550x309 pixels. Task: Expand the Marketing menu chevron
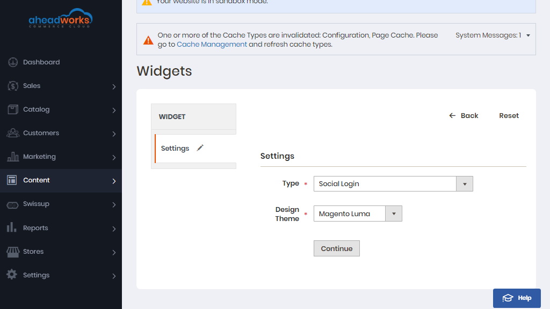(114, 158)
